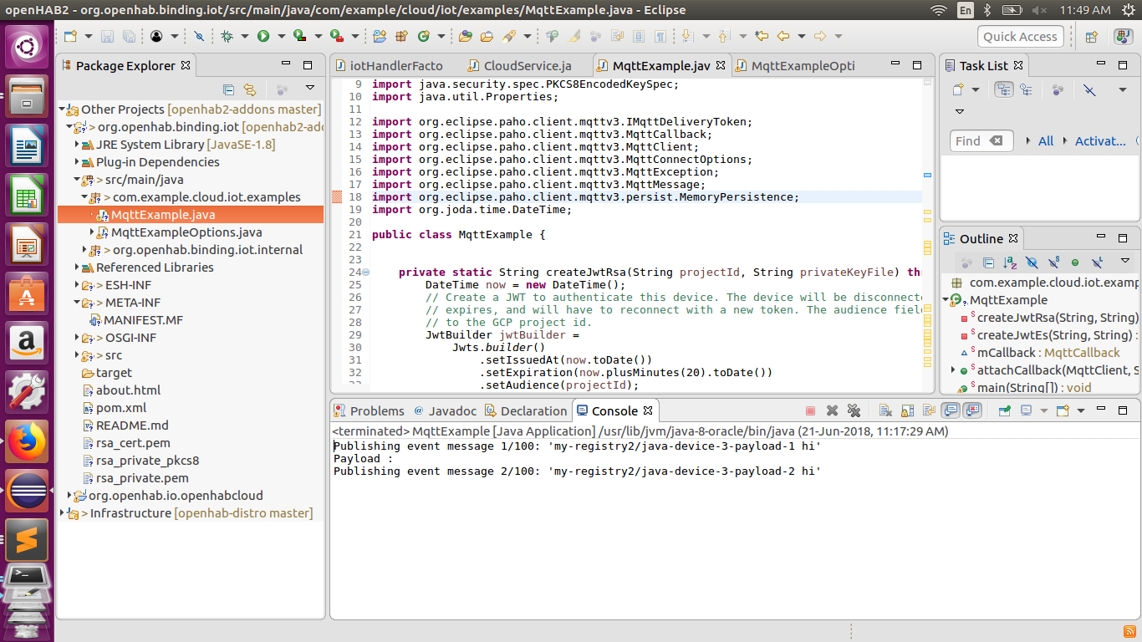Screen dimensions: 1142x642
Task: Select MqttExampleOptions.java in Package Explorer
Action: click(186, 232)
